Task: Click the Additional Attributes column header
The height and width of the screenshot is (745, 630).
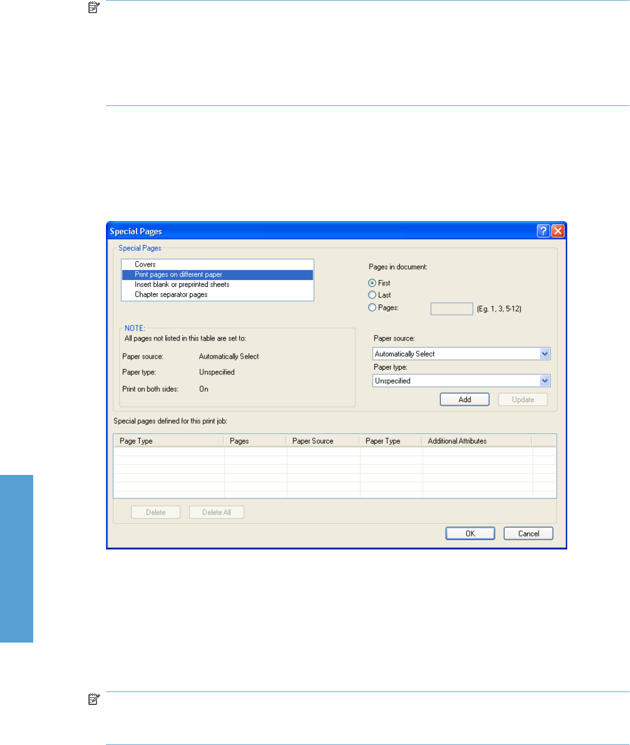Action: tap(477, 441)
